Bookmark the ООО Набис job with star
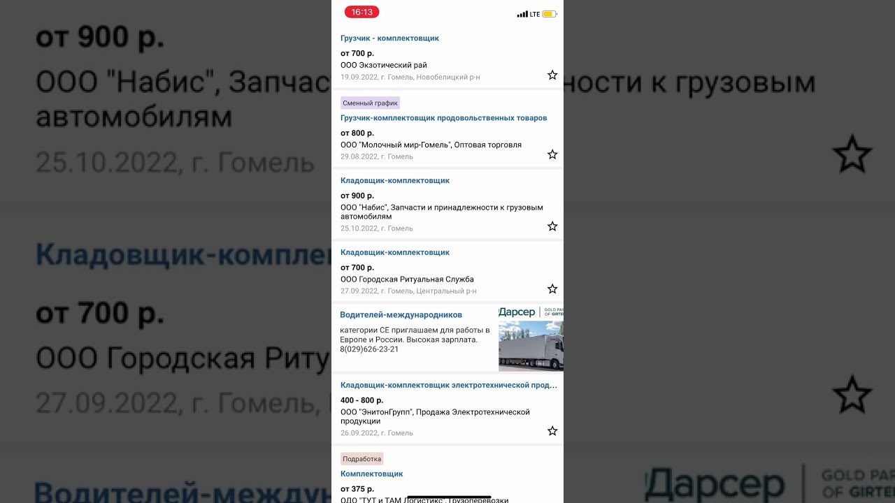Screen dimensions: 895x503 tap(552, 226)
